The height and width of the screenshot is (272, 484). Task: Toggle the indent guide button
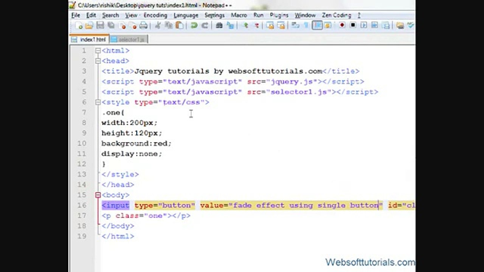pyautogui.click(x=317, y=26)
